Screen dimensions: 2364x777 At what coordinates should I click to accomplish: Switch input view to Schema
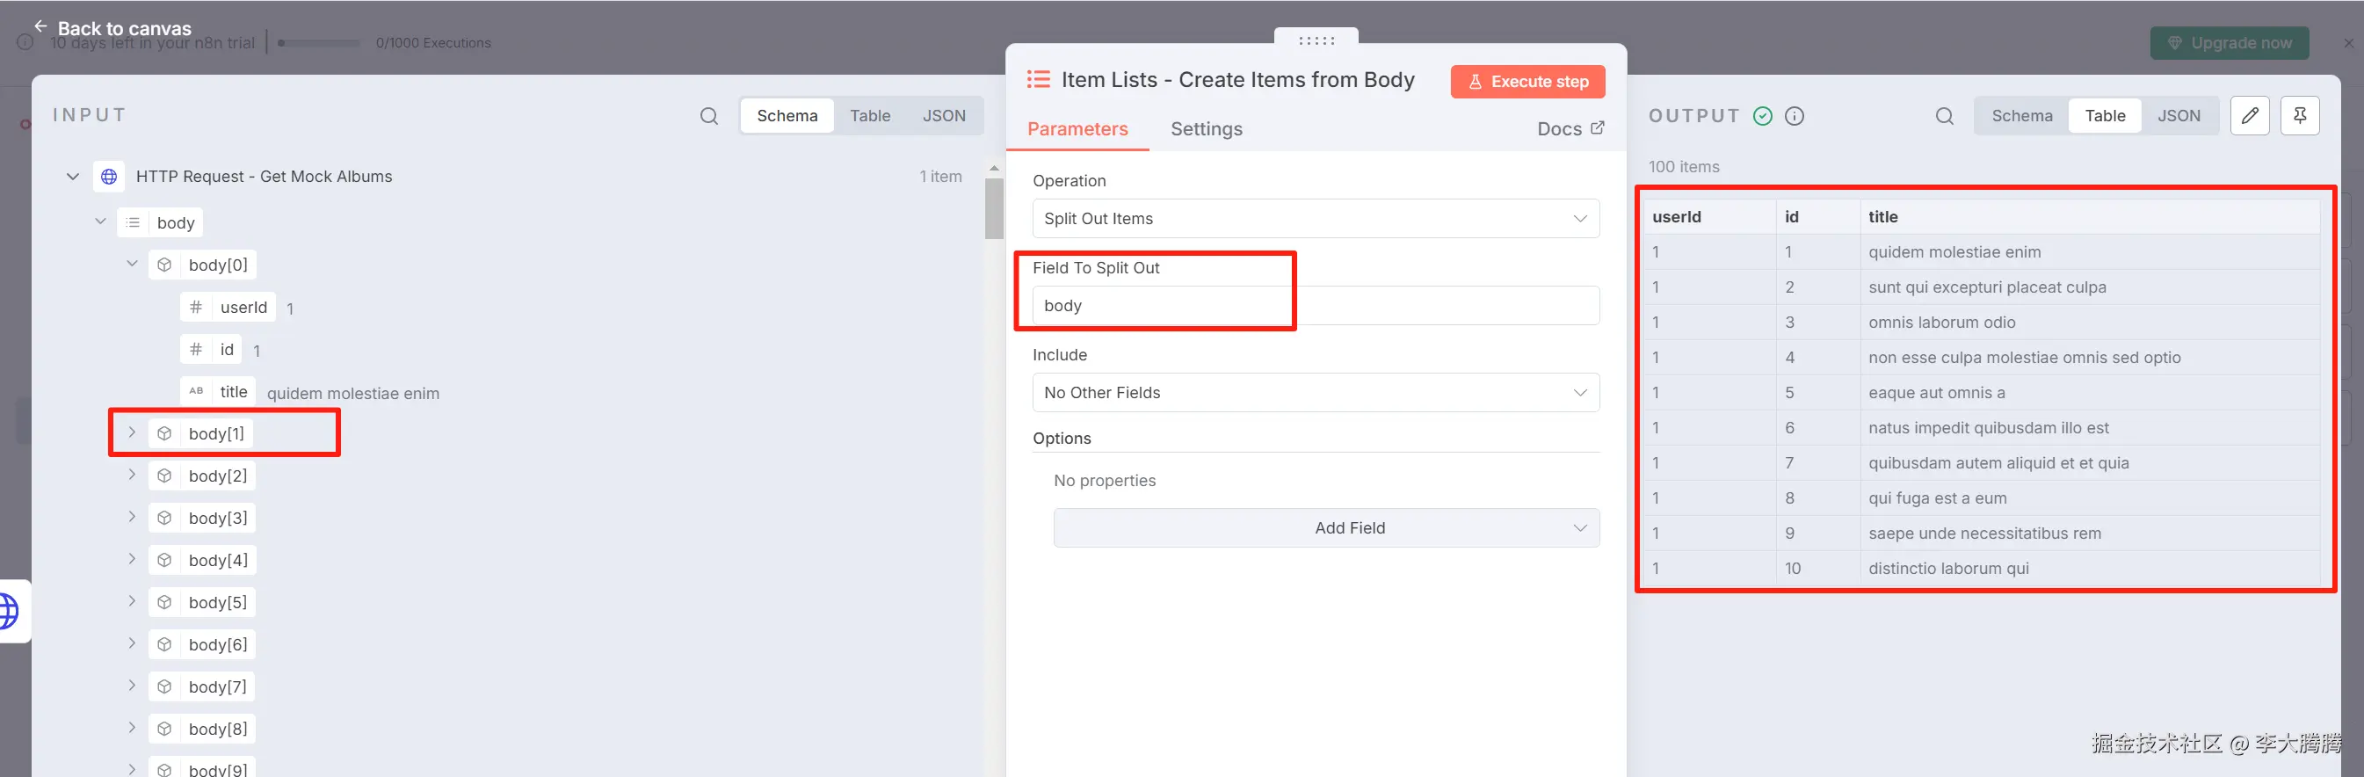pos(787,116)
